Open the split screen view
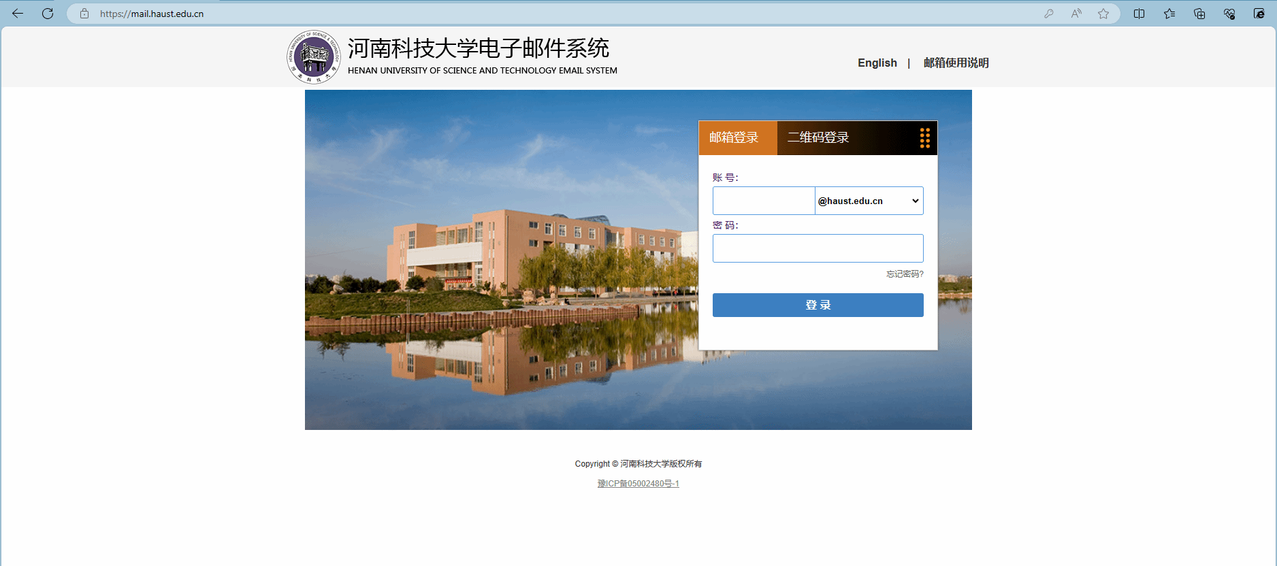 coord(1139,14)
